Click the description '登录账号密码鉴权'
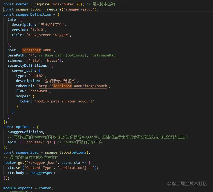 pyautogui.click(x=60, y=81)
